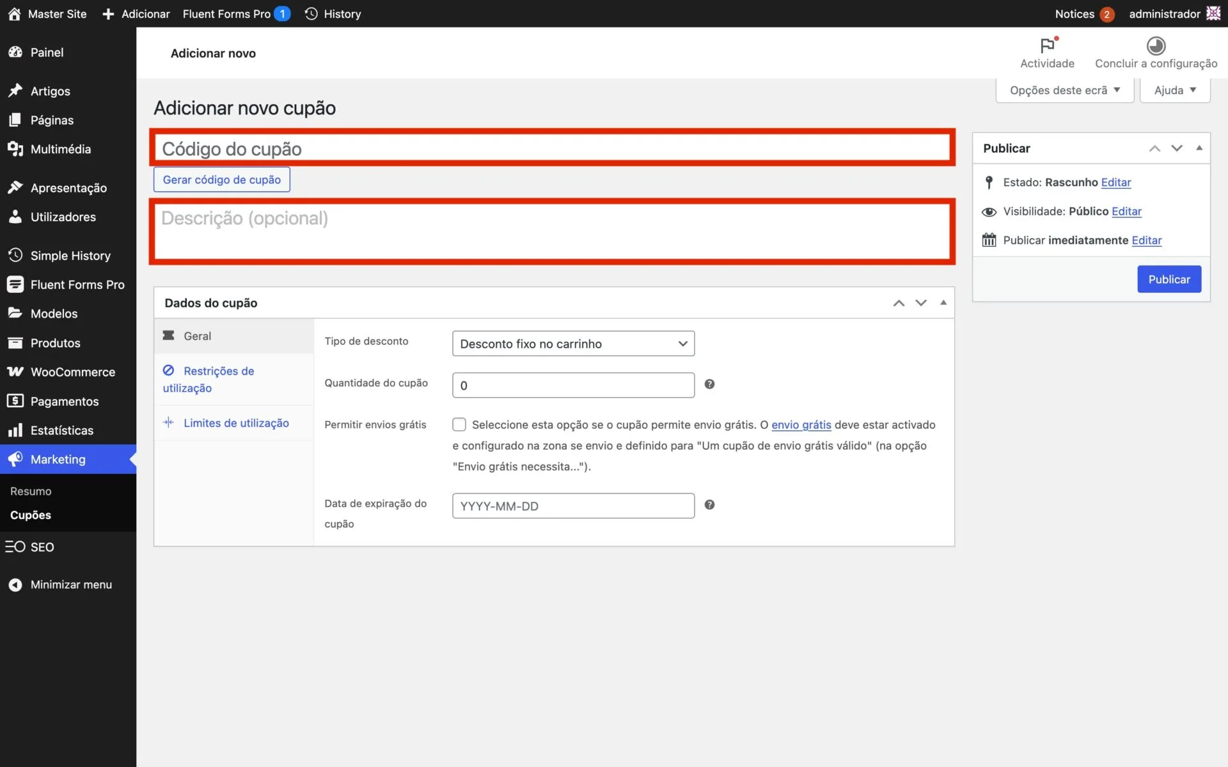The image size is (1228, 767).
Task: Open the Ajuda dropdown
Action: click(1174, 90)
